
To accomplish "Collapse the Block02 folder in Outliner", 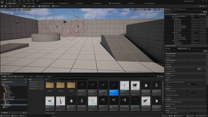I will coord(173,32).
